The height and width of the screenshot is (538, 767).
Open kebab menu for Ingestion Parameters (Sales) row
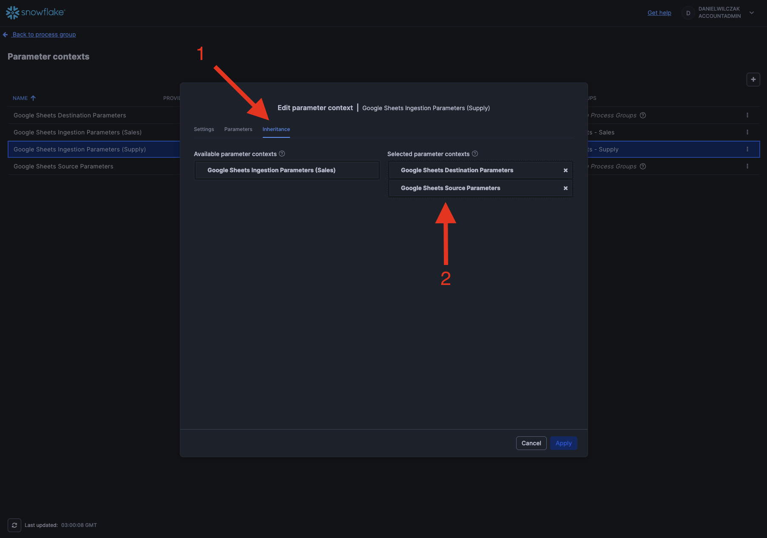[x=747, y=132]
